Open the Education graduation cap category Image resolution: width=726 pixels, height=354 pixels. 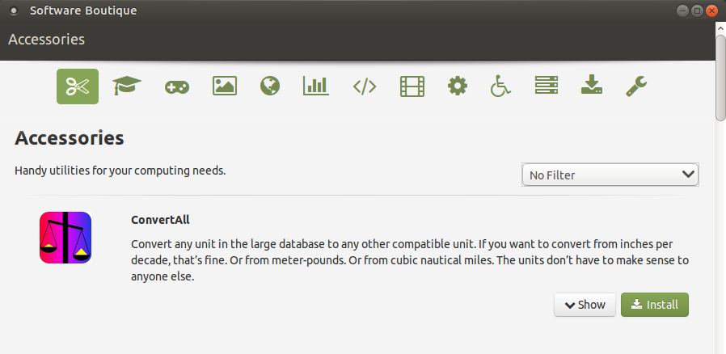point(127,86)
